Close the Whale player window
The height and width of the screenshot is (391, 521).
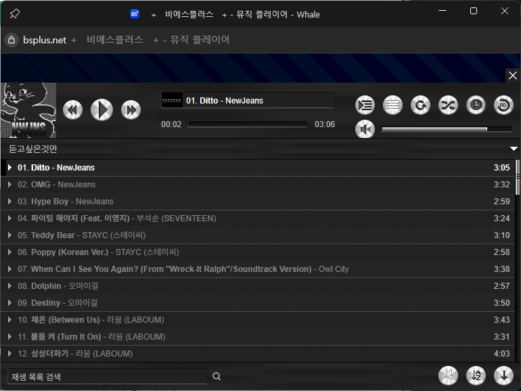click(x=504, y=11)
